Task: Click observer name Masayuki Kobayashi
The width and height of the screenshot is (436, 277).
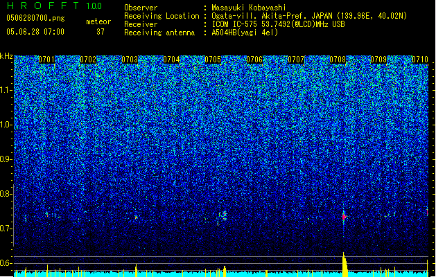Action: click(249, 8)
